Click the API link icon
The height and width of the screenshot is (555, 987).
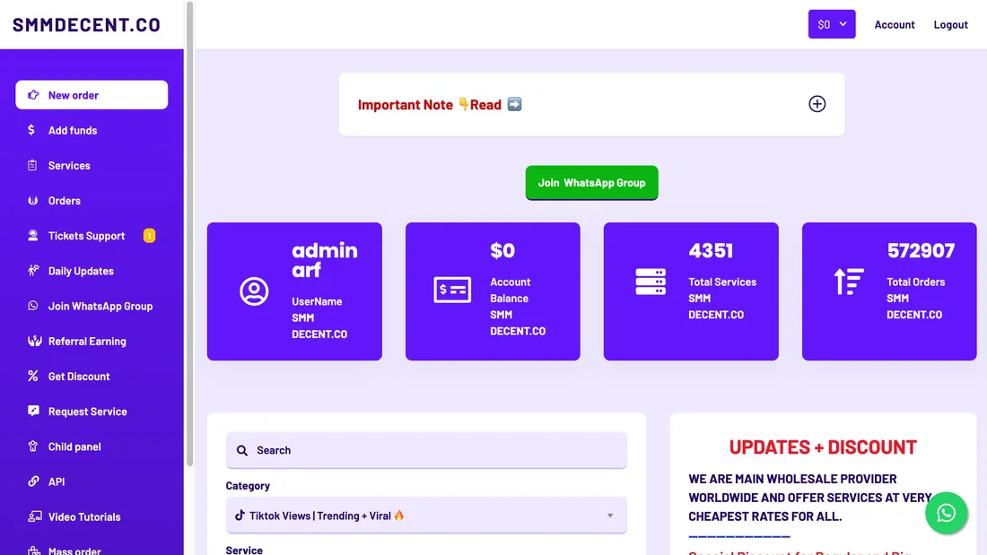(x=33, y=481)
